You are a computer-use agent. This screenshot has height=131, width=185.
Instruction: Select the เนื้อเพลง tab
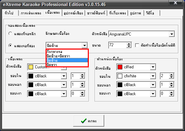click(x=53, y=12)
